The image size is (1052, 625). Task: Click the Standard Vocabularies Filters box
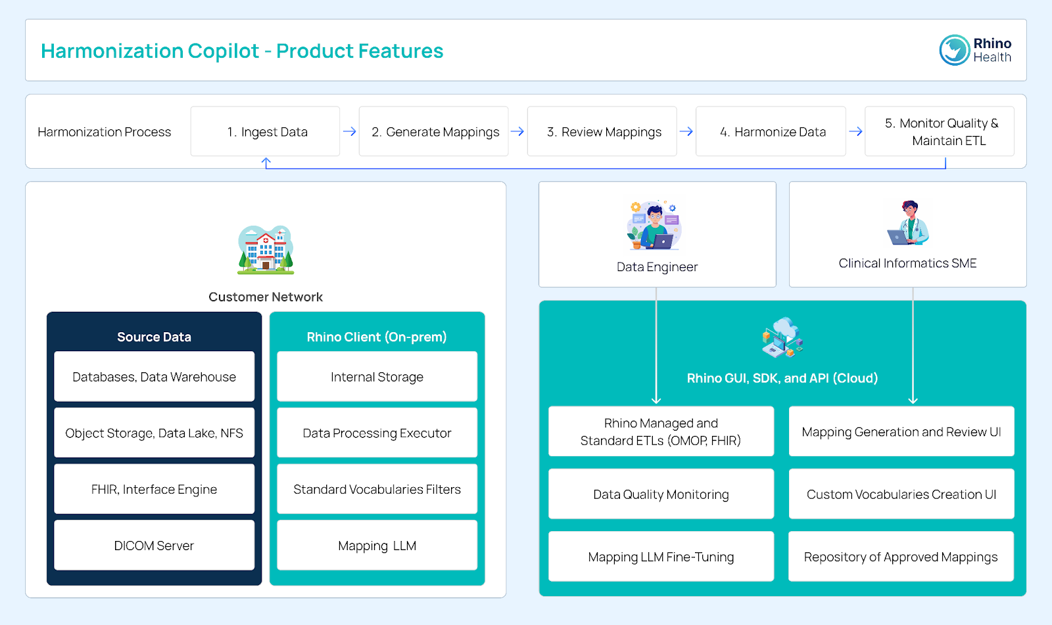click(x=377, y=489)
